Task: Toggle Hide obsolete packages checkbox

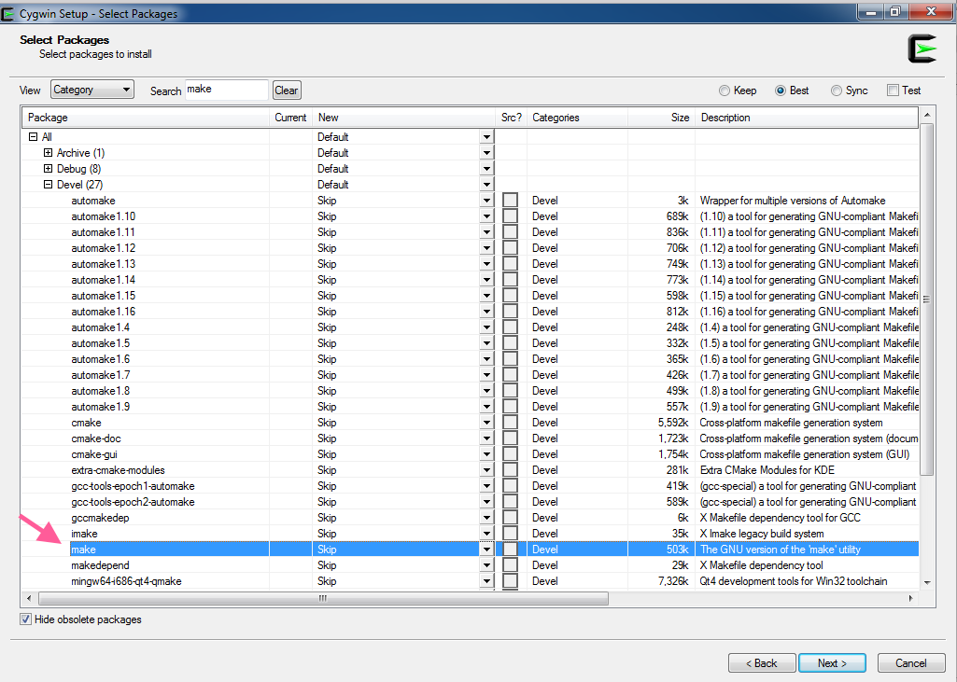Action: (x=25, y=619)
